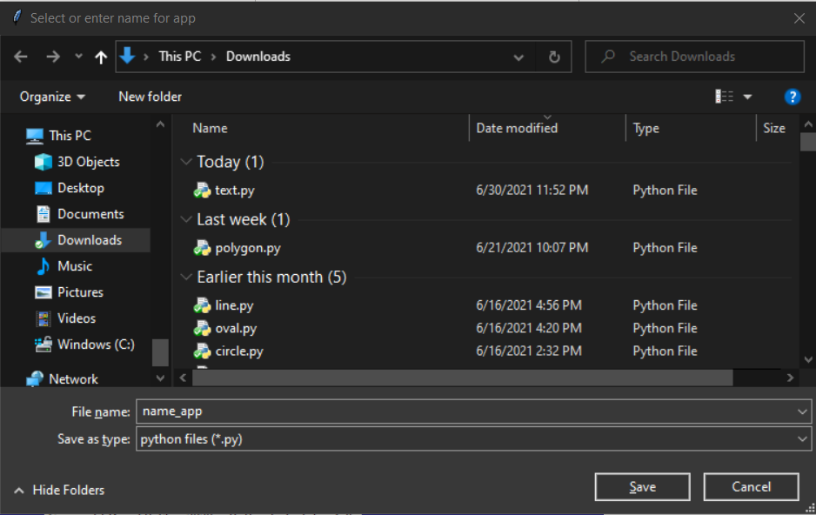Sort by the Type column header
This screenshot has width=816, height=515.
pos(645,128)
